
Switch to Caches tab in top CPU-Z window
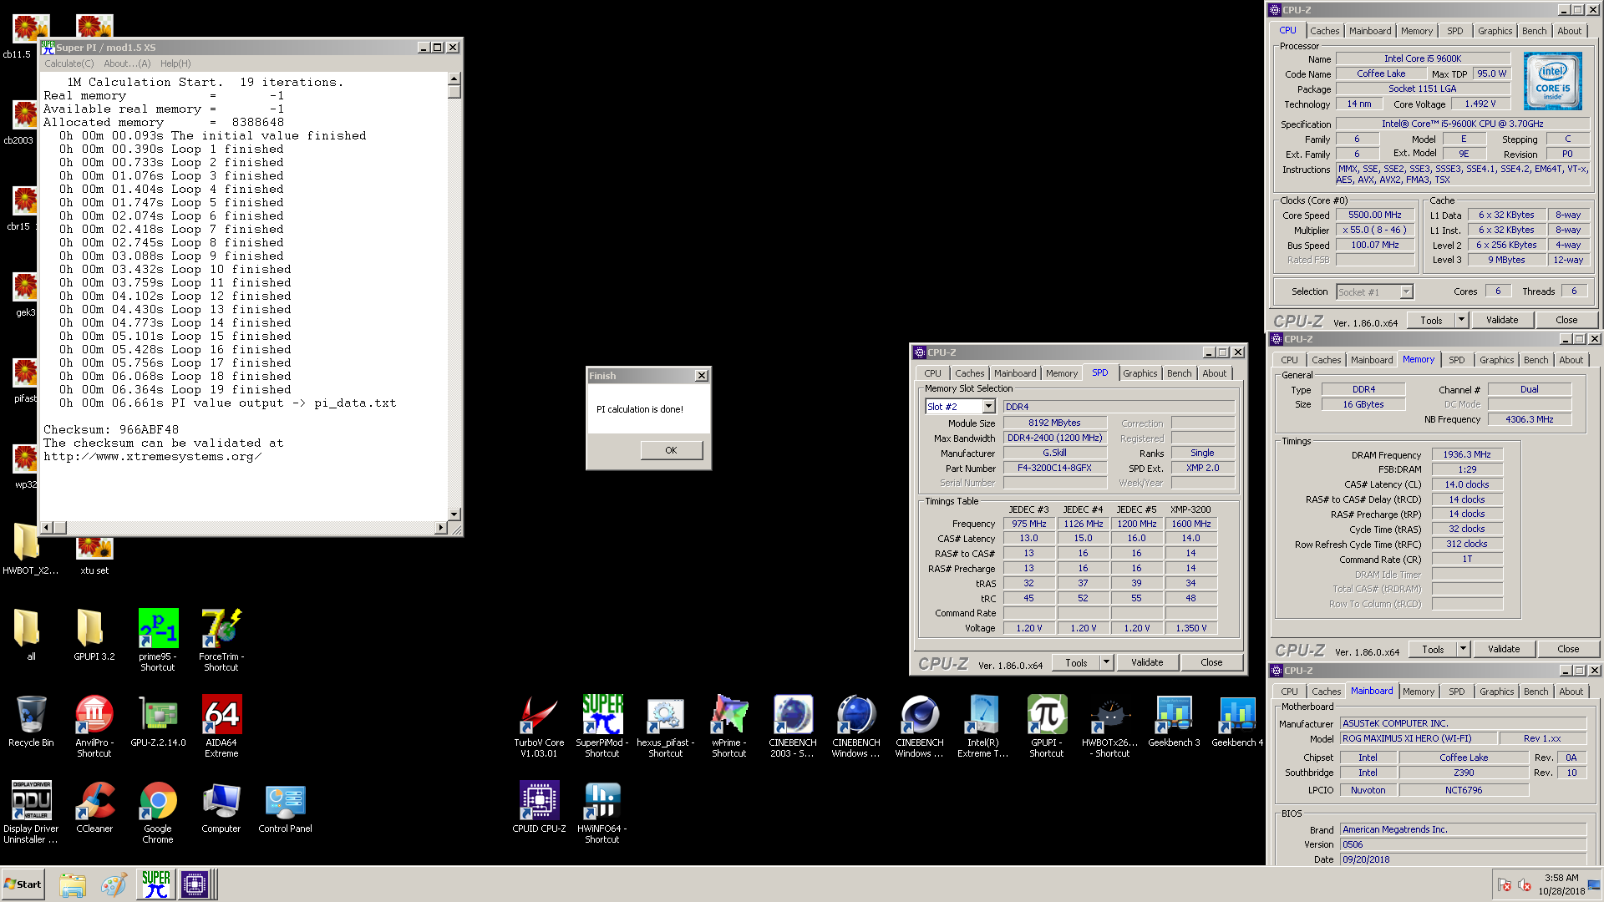1324,31
